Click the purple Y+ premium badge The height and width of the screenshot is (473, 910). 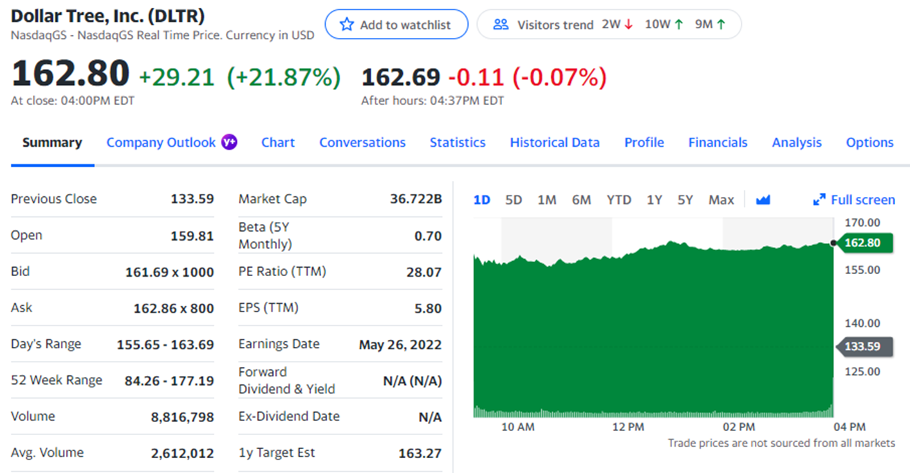[229, 142]
